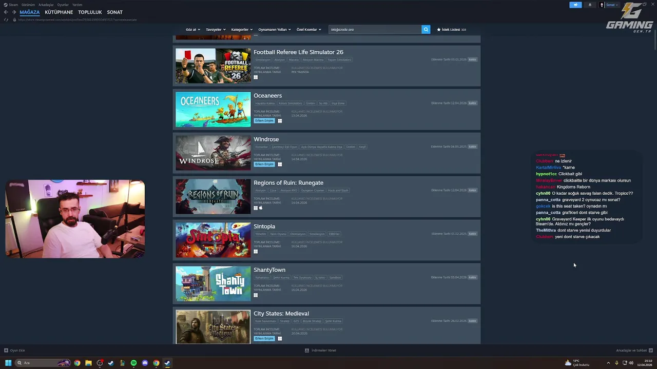Click Erken Erişim badge on City States: Medieval
The height and width of the screenshot is (369, 657).
tap(264, 339)
